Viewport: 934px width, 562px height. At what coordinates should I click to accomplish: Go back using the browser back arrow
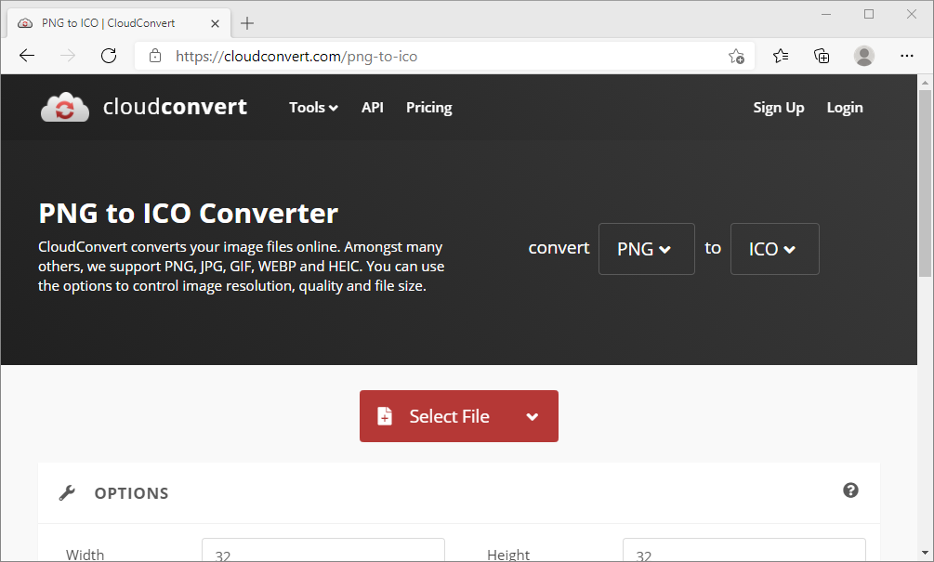[x=27, y=56]
